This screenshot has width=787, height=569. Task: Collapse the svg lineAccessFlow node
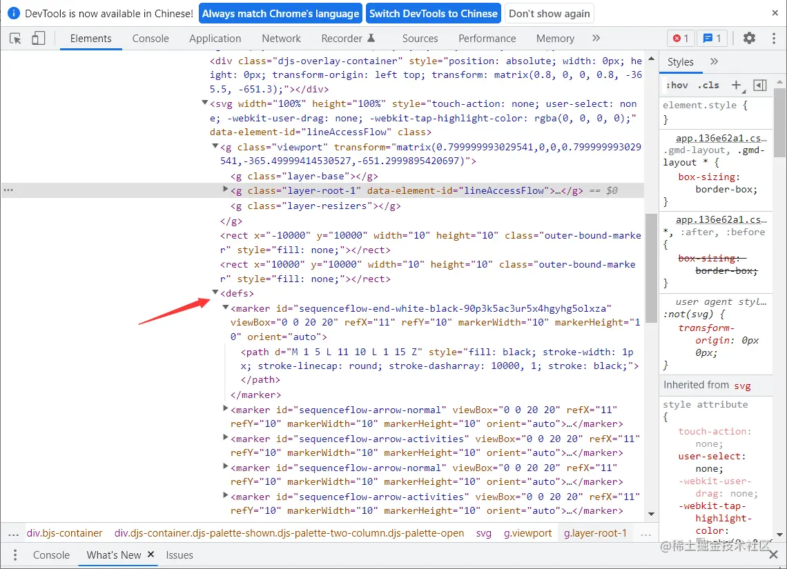[x=204, y=103]
